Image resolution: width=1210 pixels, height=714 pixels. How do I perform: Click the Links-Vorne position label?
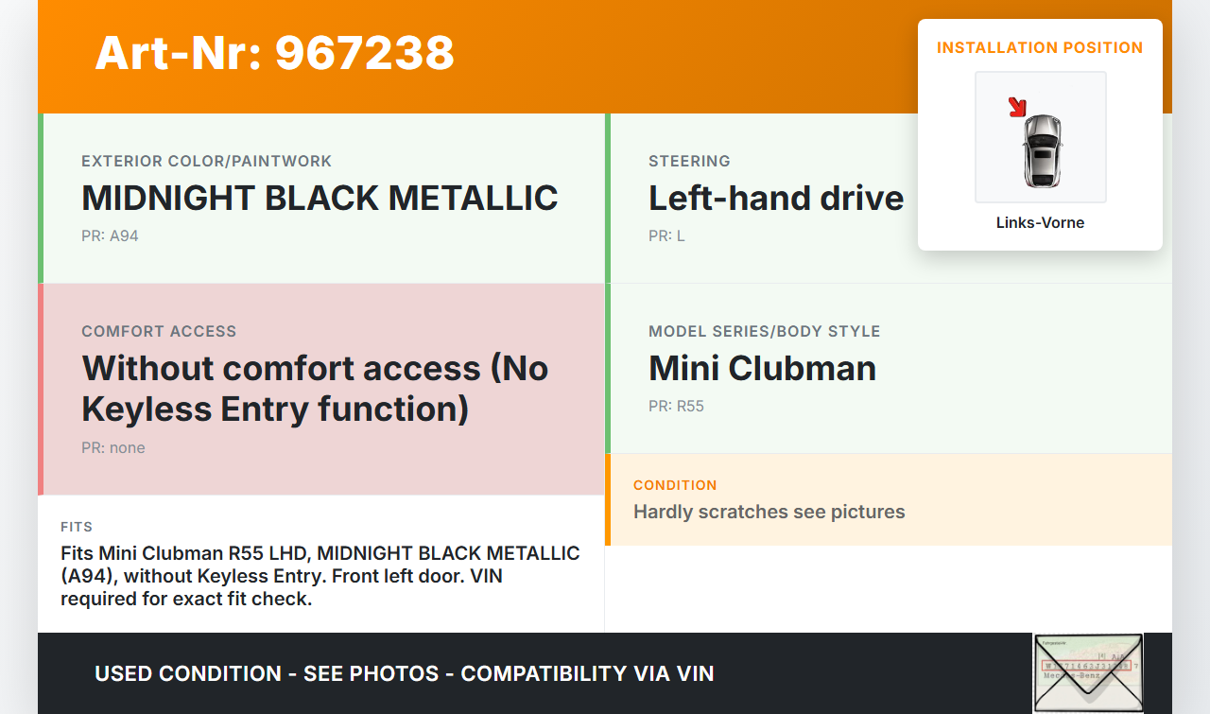click(1040, 223)
